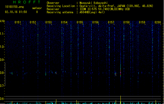Click the "Observer" field label
This screenshot has height=104, width=164.
click(53, 3)
